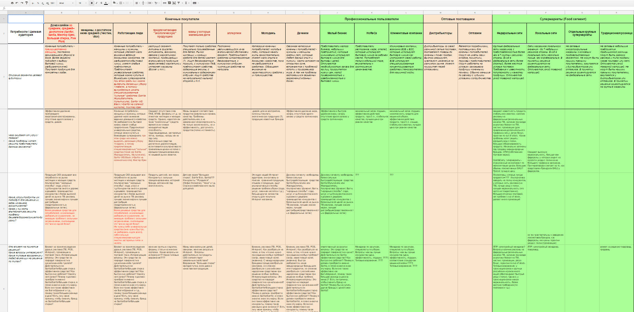Select the 'Молодежь' column heading
Image resolution: width=634 pixels, height=312 pixels.
[x=268, y=33]
